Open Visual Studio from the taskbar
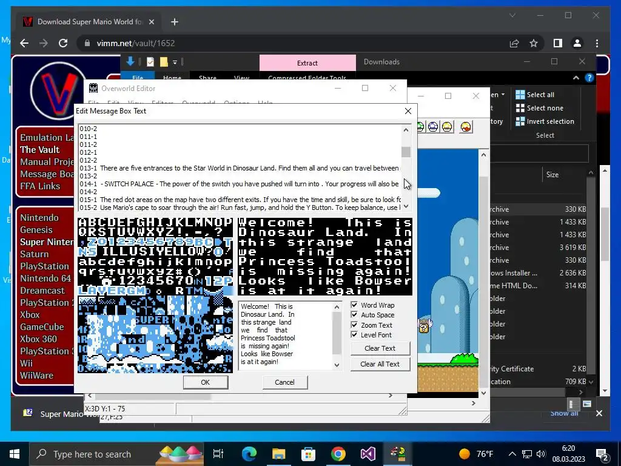The image size is (621, 466). point(368,454)
